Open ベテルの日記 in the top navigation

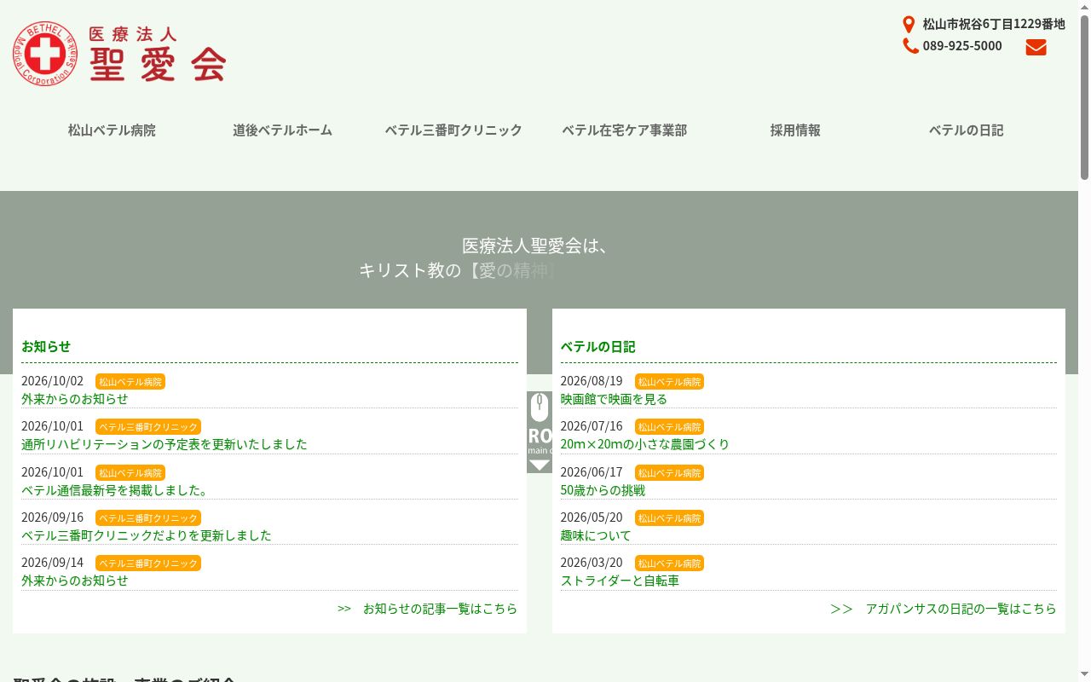tap(966, 130)
